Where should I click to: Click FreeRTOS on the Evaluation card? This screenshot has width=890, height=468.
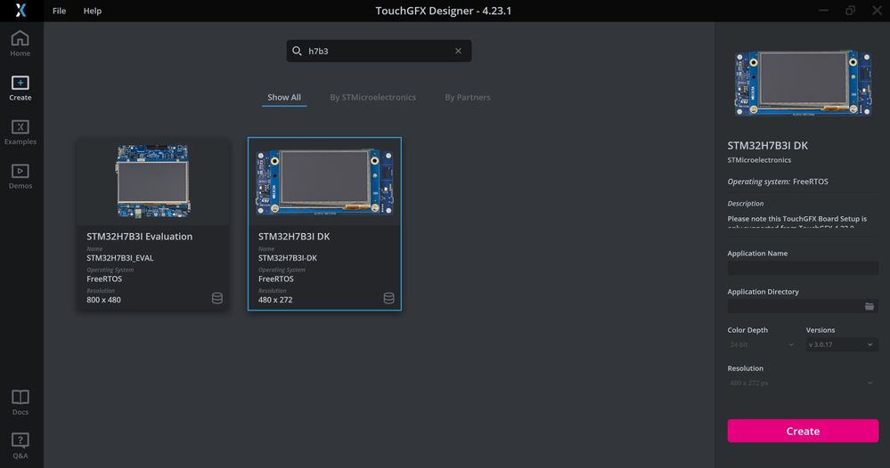104,278
